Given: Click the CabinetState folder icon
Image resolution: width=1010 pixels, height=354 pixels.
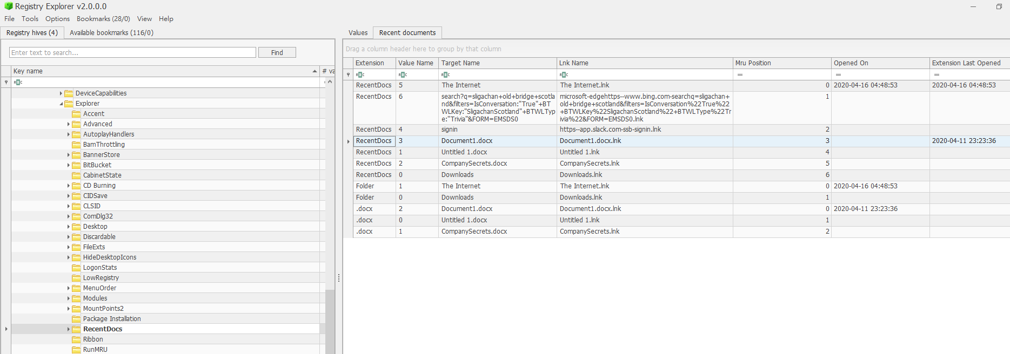Looking at the screenshot, I should [x=76, y=175].
